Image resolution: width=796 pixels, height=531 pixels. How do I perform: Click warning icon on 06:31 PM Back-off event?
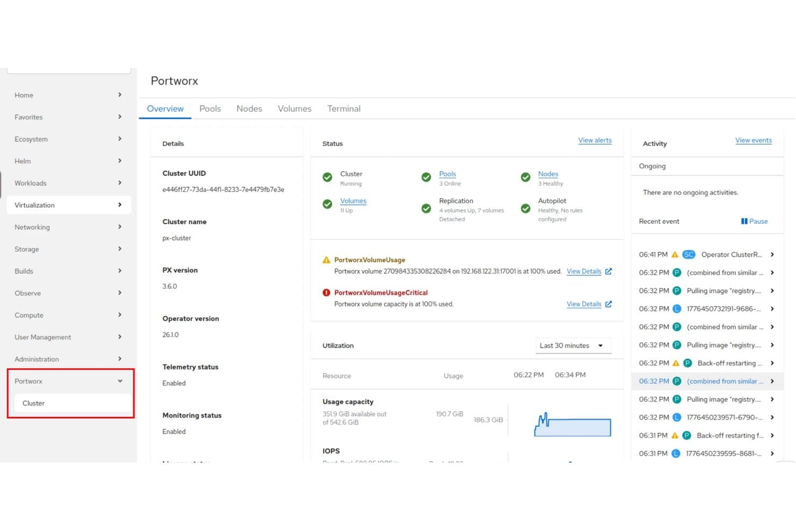point(674,436)
